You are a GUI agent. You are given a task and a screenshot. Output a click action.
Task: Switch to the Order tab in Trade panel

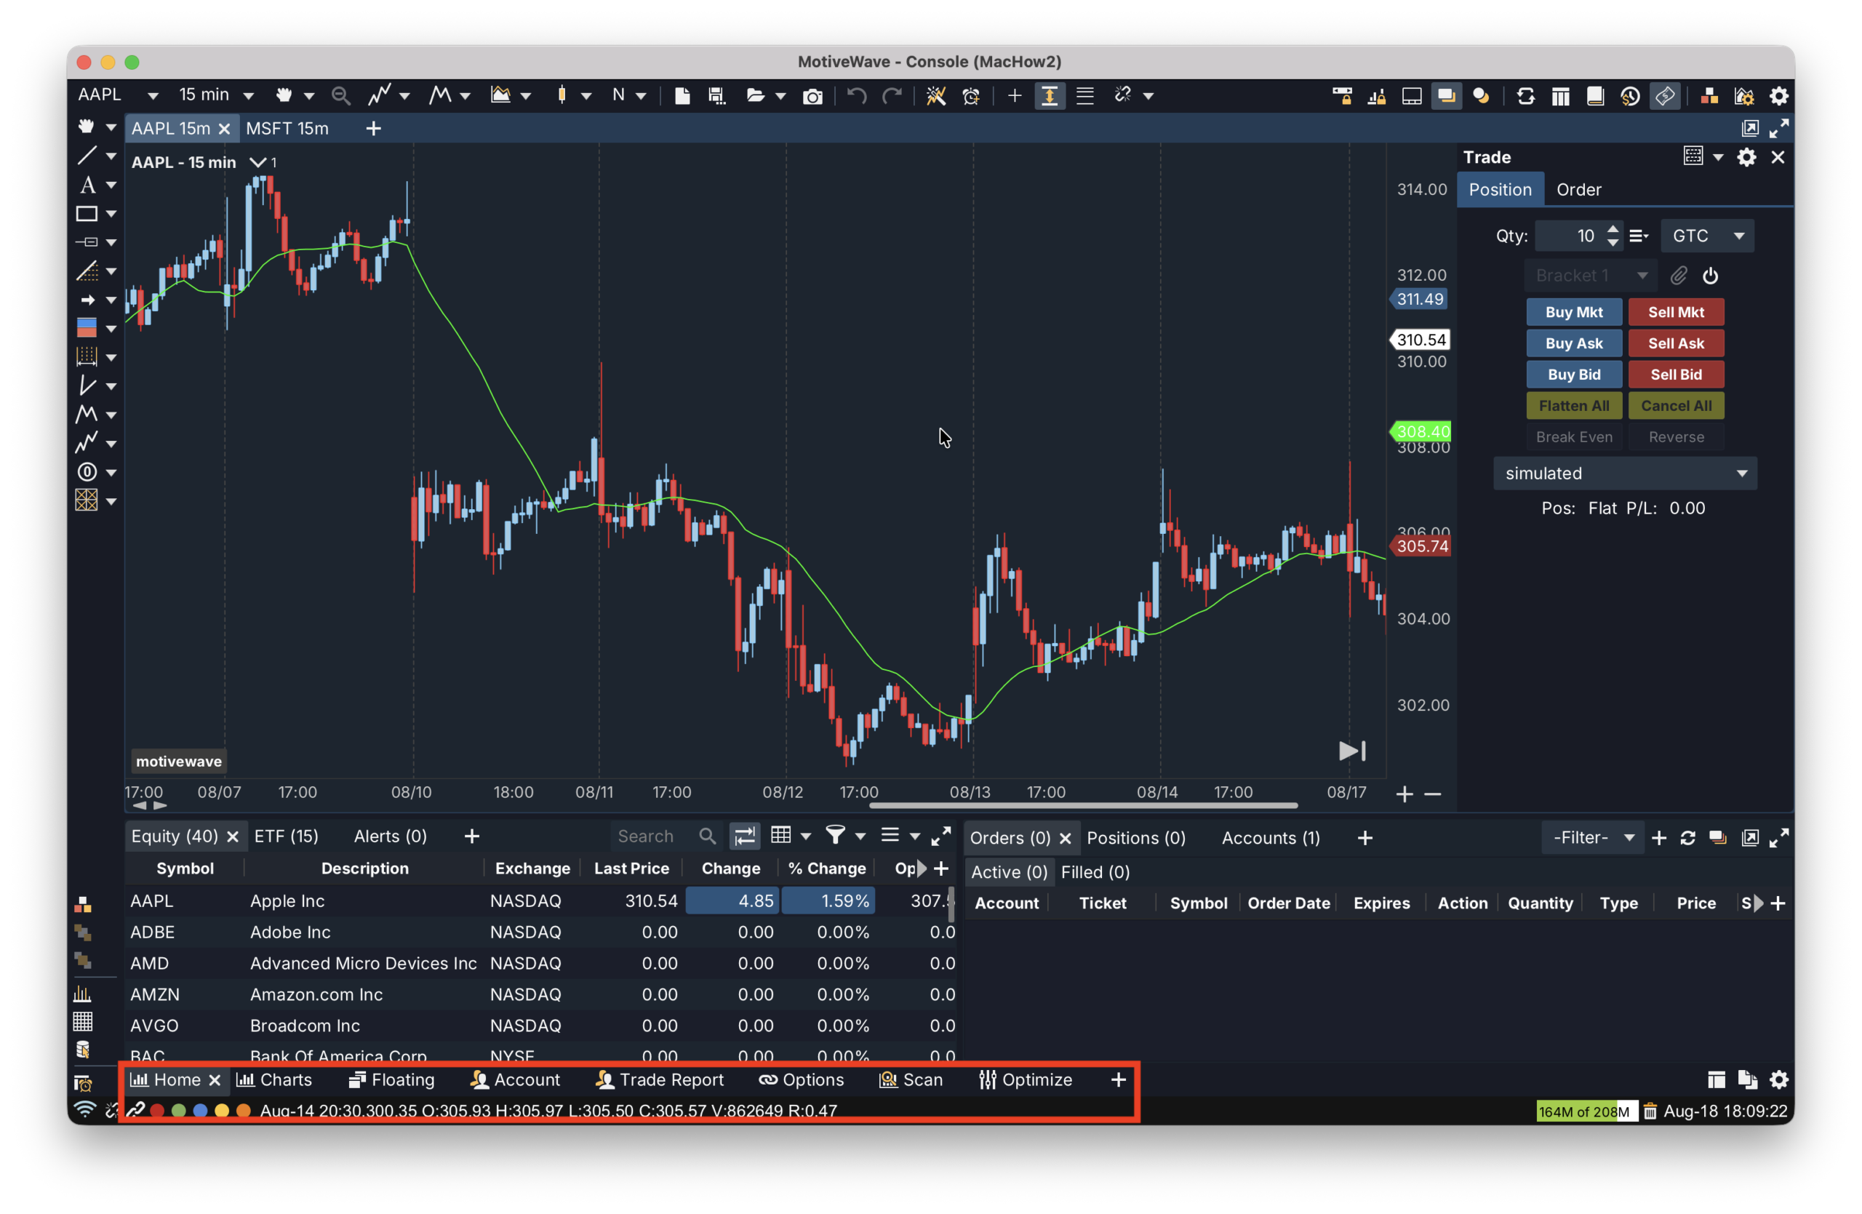pos(1578,189)
